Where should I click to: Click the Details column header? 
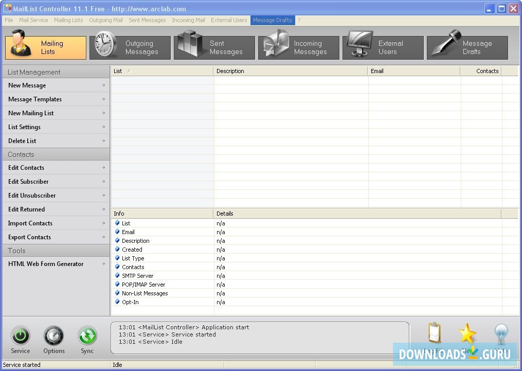coord(357,214)
